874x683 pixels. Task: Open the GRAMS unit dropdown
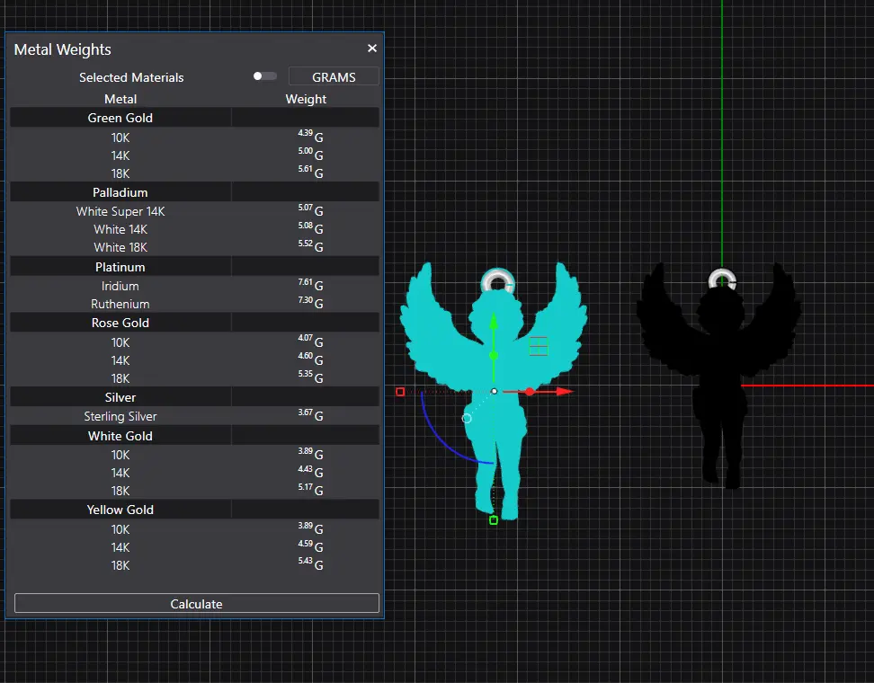click(x=334, y=77)
